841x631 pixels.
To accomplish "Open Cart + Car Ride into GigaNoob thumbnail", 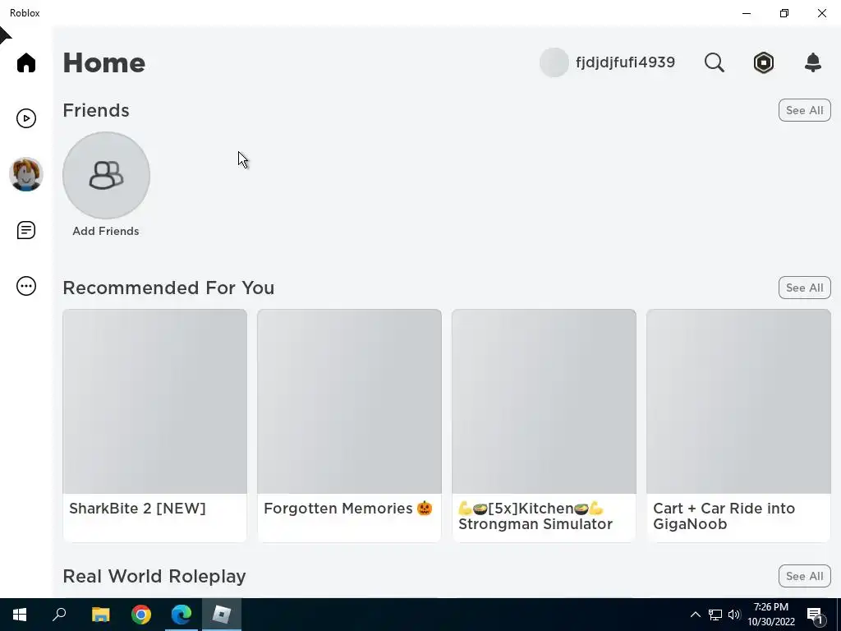I will [x=738, y=401].
